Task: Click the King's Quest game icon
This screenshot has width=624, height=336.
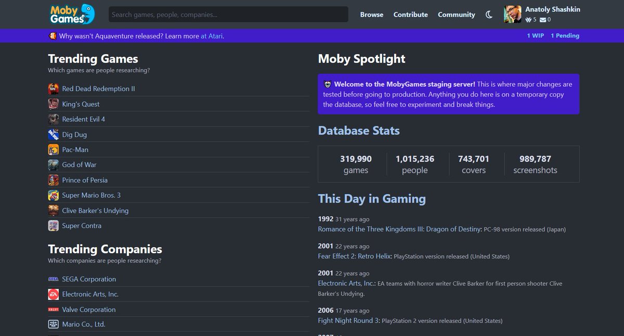Action: 54,104
